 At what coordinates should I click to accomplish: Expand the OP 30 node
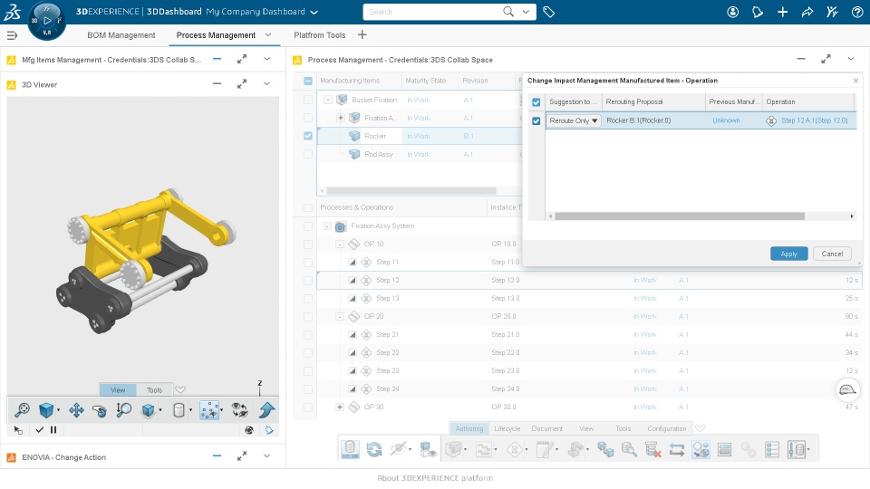click(x=340, y=407)
